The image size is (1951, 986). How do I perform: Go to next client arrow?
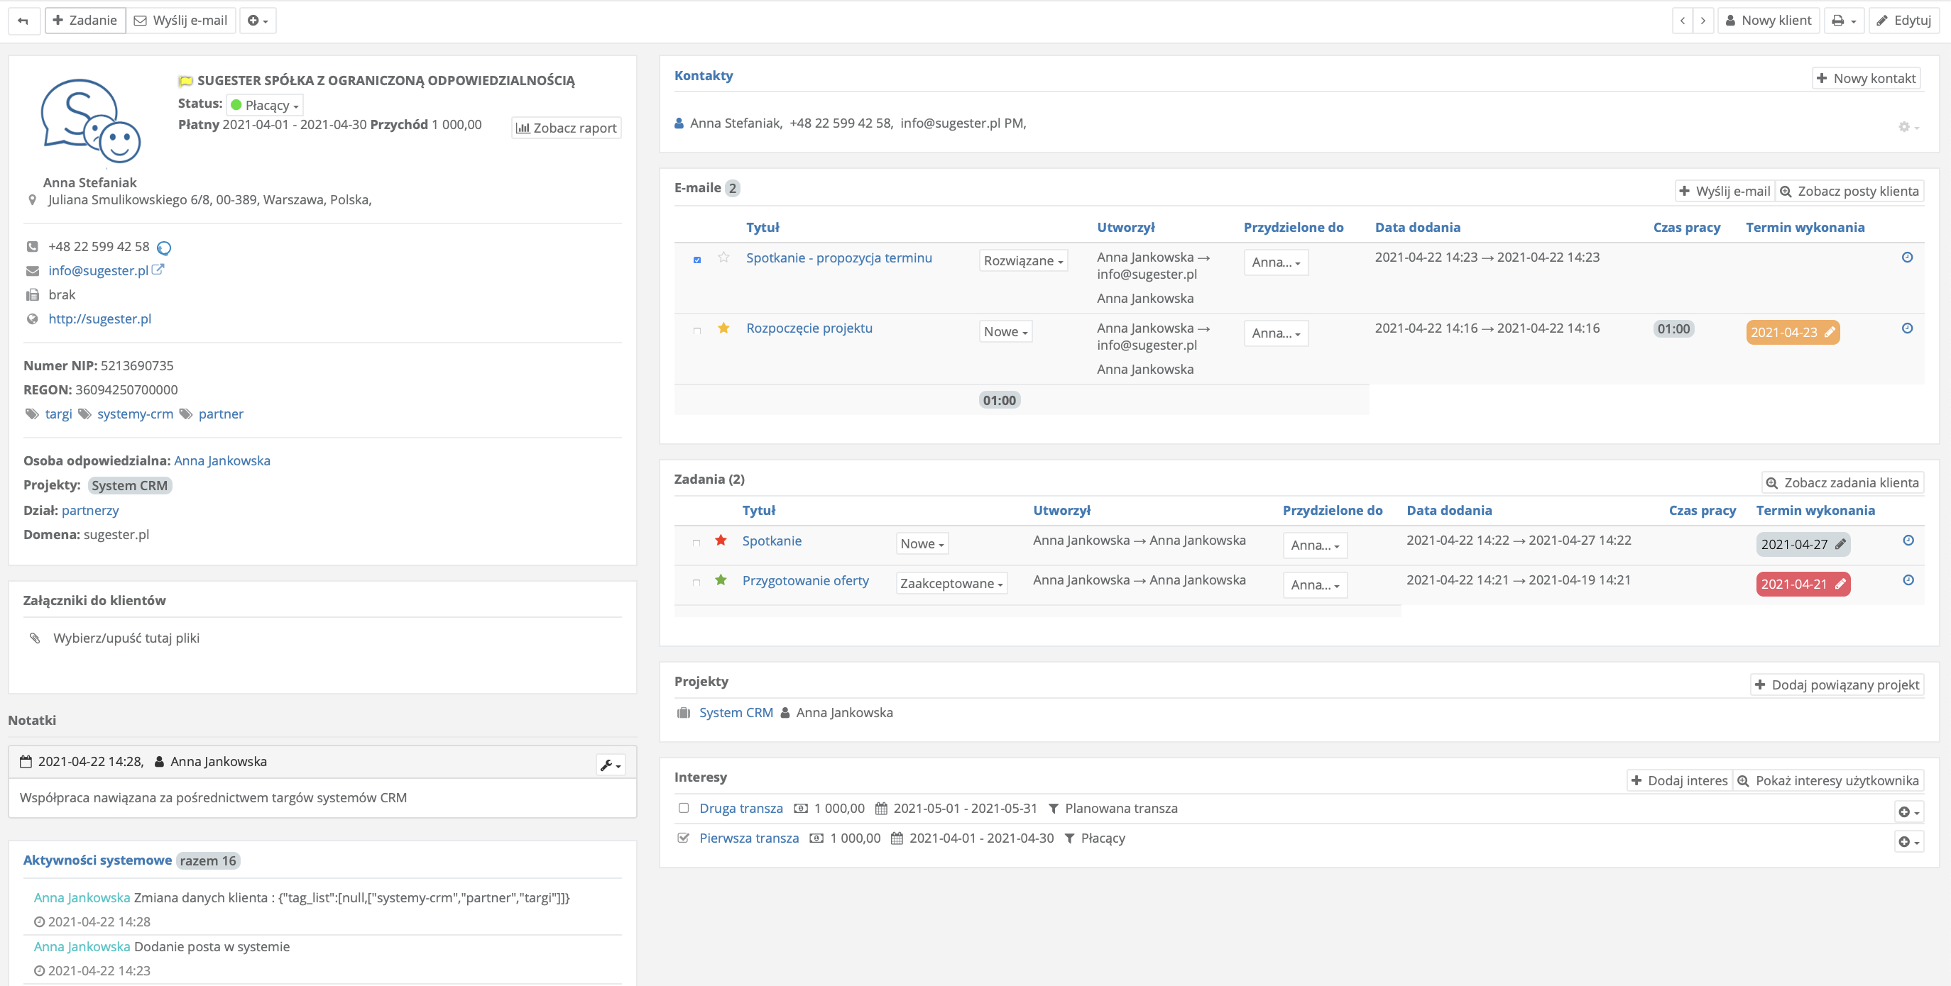1703,21
